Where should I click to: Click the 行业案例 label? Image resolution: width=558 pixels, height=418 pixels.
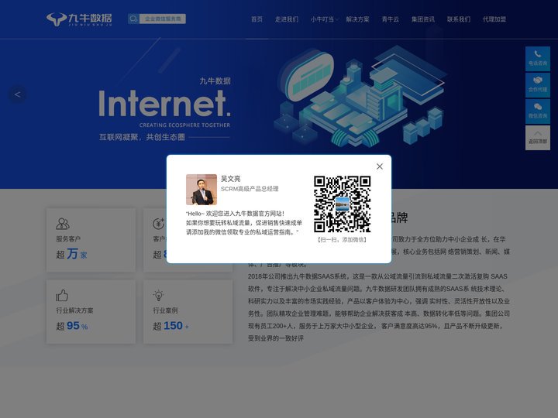click(166, 310)
